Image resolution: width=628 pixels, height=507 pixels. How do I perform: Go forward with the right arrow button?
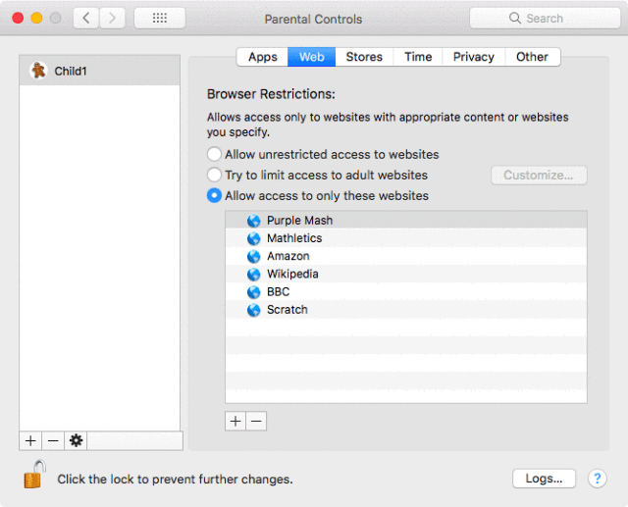(x=112, y=18)
